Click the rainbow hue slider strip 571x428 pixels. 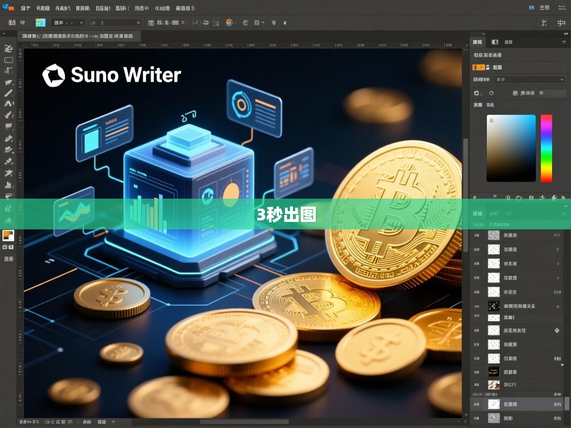[x=546, y=148]
